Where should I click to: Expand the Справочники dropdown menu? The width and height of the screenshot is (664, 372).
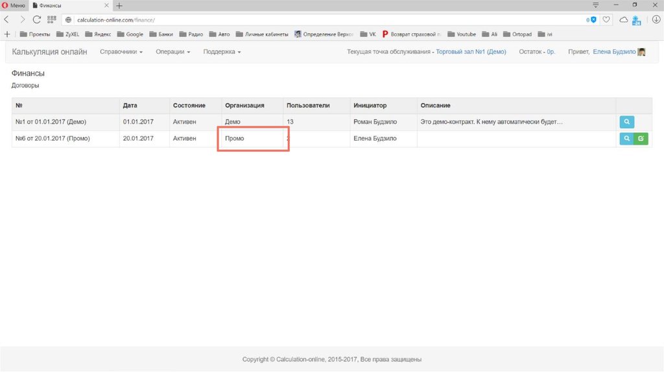click(x=121, y=52)
